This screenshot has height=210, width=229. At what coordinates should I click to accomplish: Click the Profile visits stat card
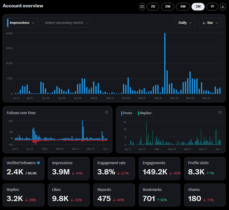(x=204, y=168)
